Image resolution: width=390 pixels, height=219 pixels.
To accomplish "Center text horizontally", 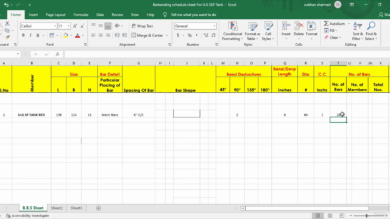I will [101, 35].
